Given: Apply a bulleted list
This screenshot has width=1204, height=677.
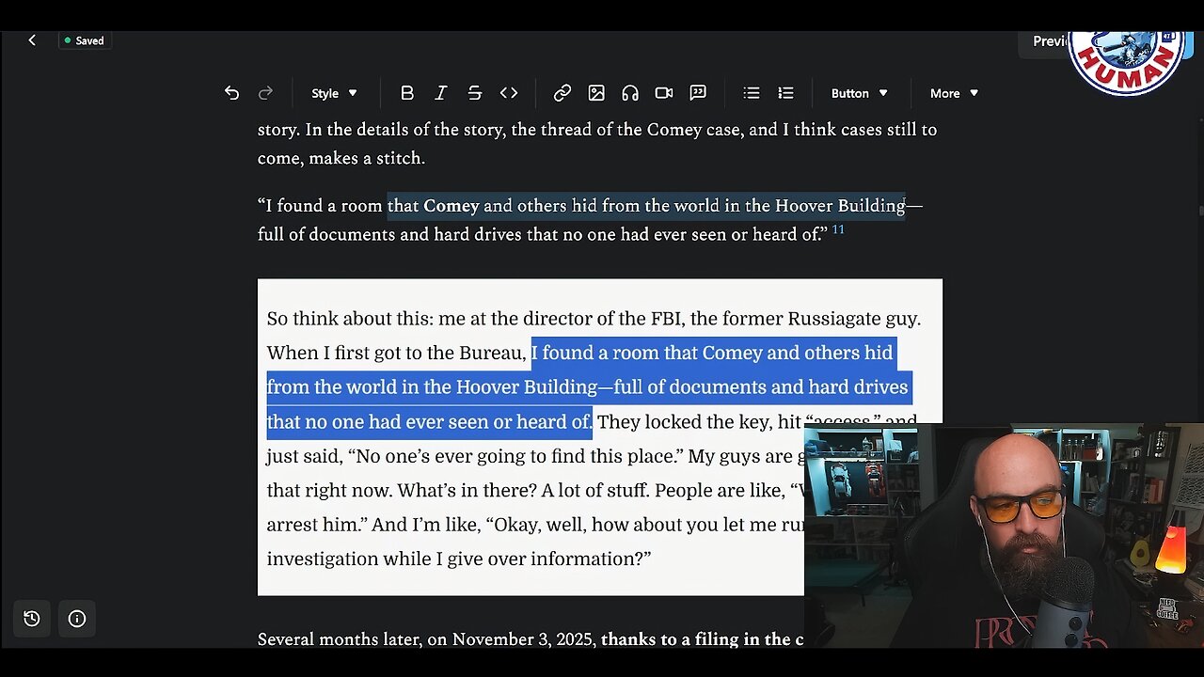Looking at the screenshot, I should click(752, 93).
